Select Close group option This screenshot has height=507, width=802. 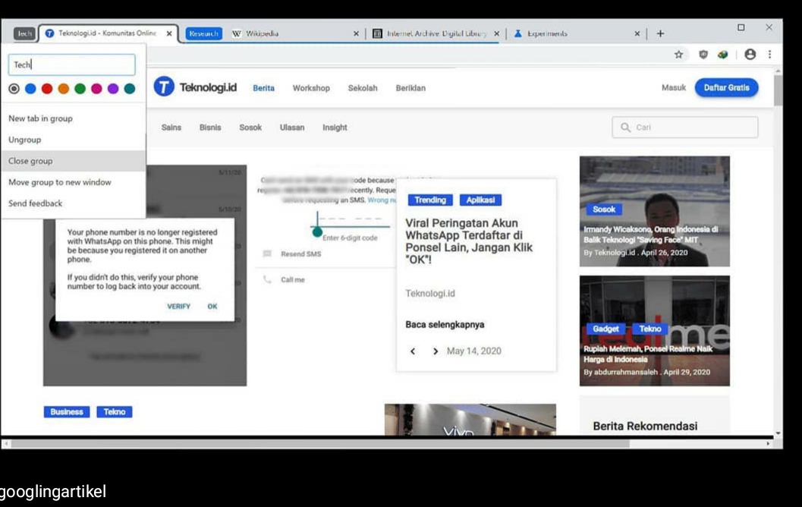click(73, 161)
